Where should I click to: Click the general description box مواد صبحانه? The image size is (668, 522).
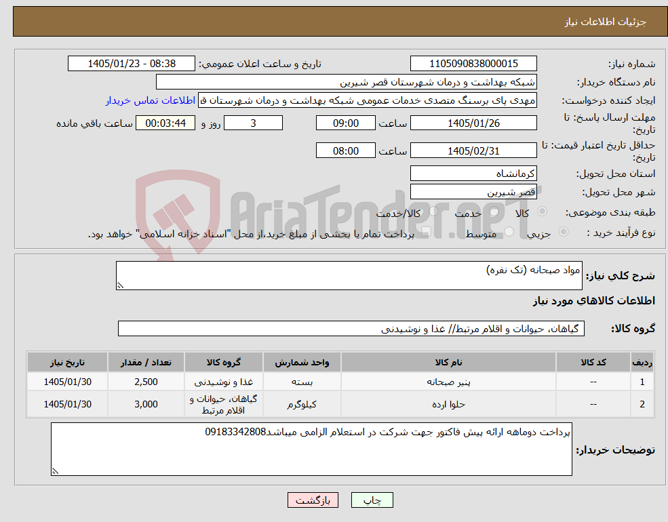point(349,275)
